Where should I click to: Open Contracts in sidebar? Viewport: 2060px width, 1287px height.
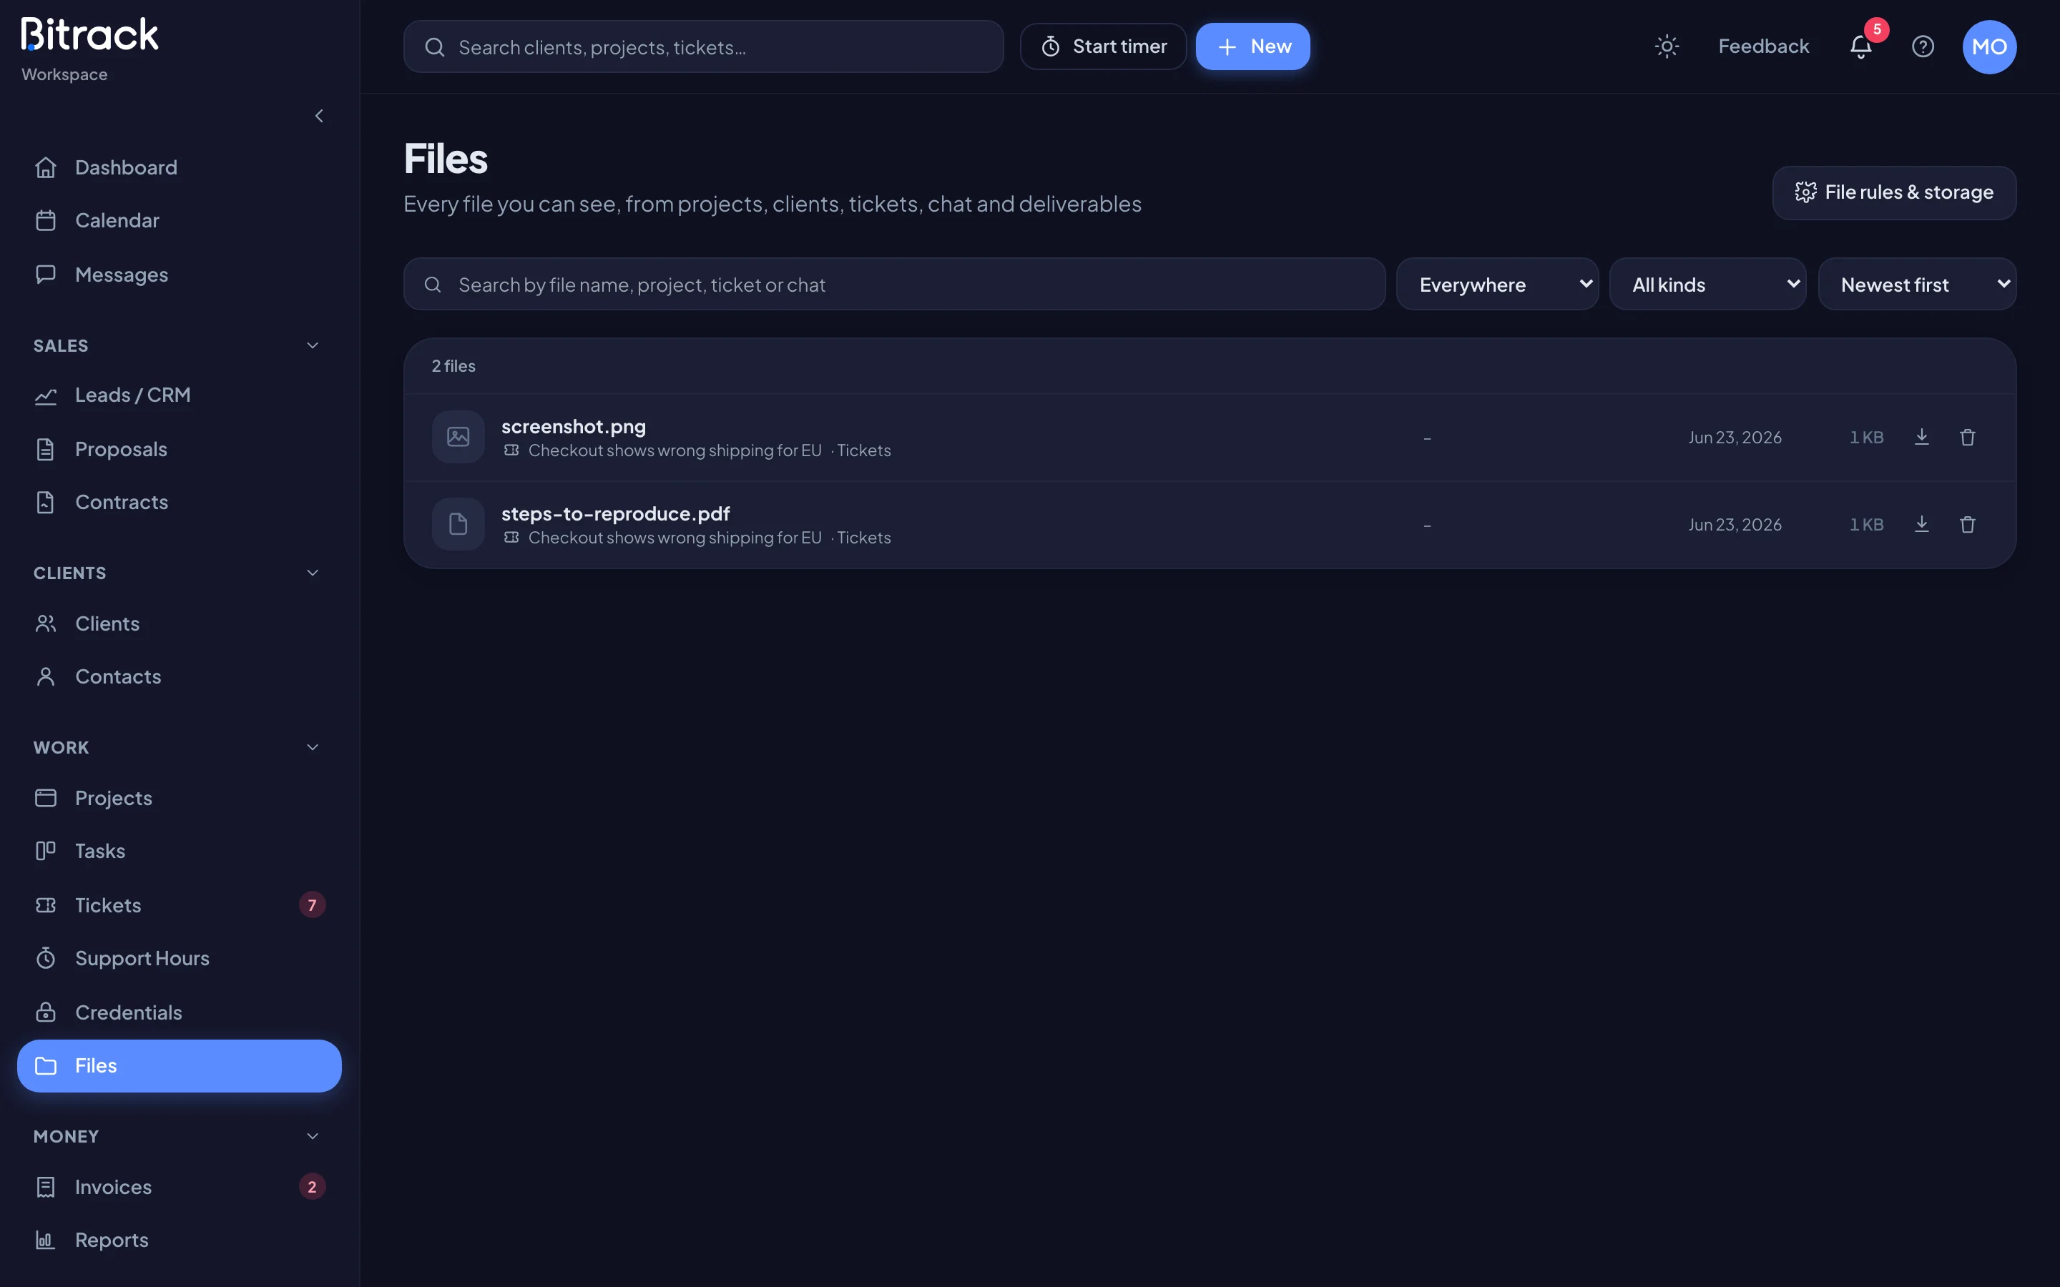(179, 502)
